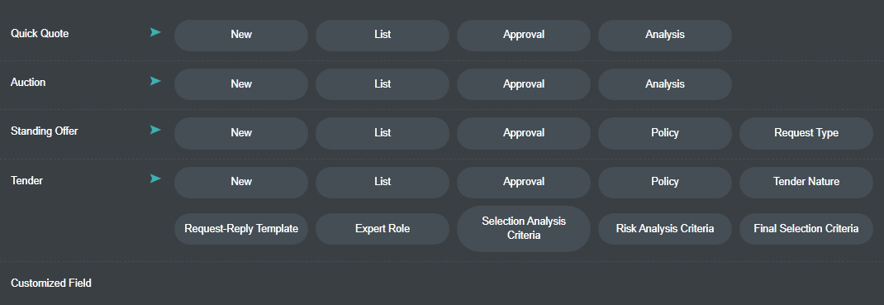
Task: Open the Tender Nature option
Action: point(806,182)
